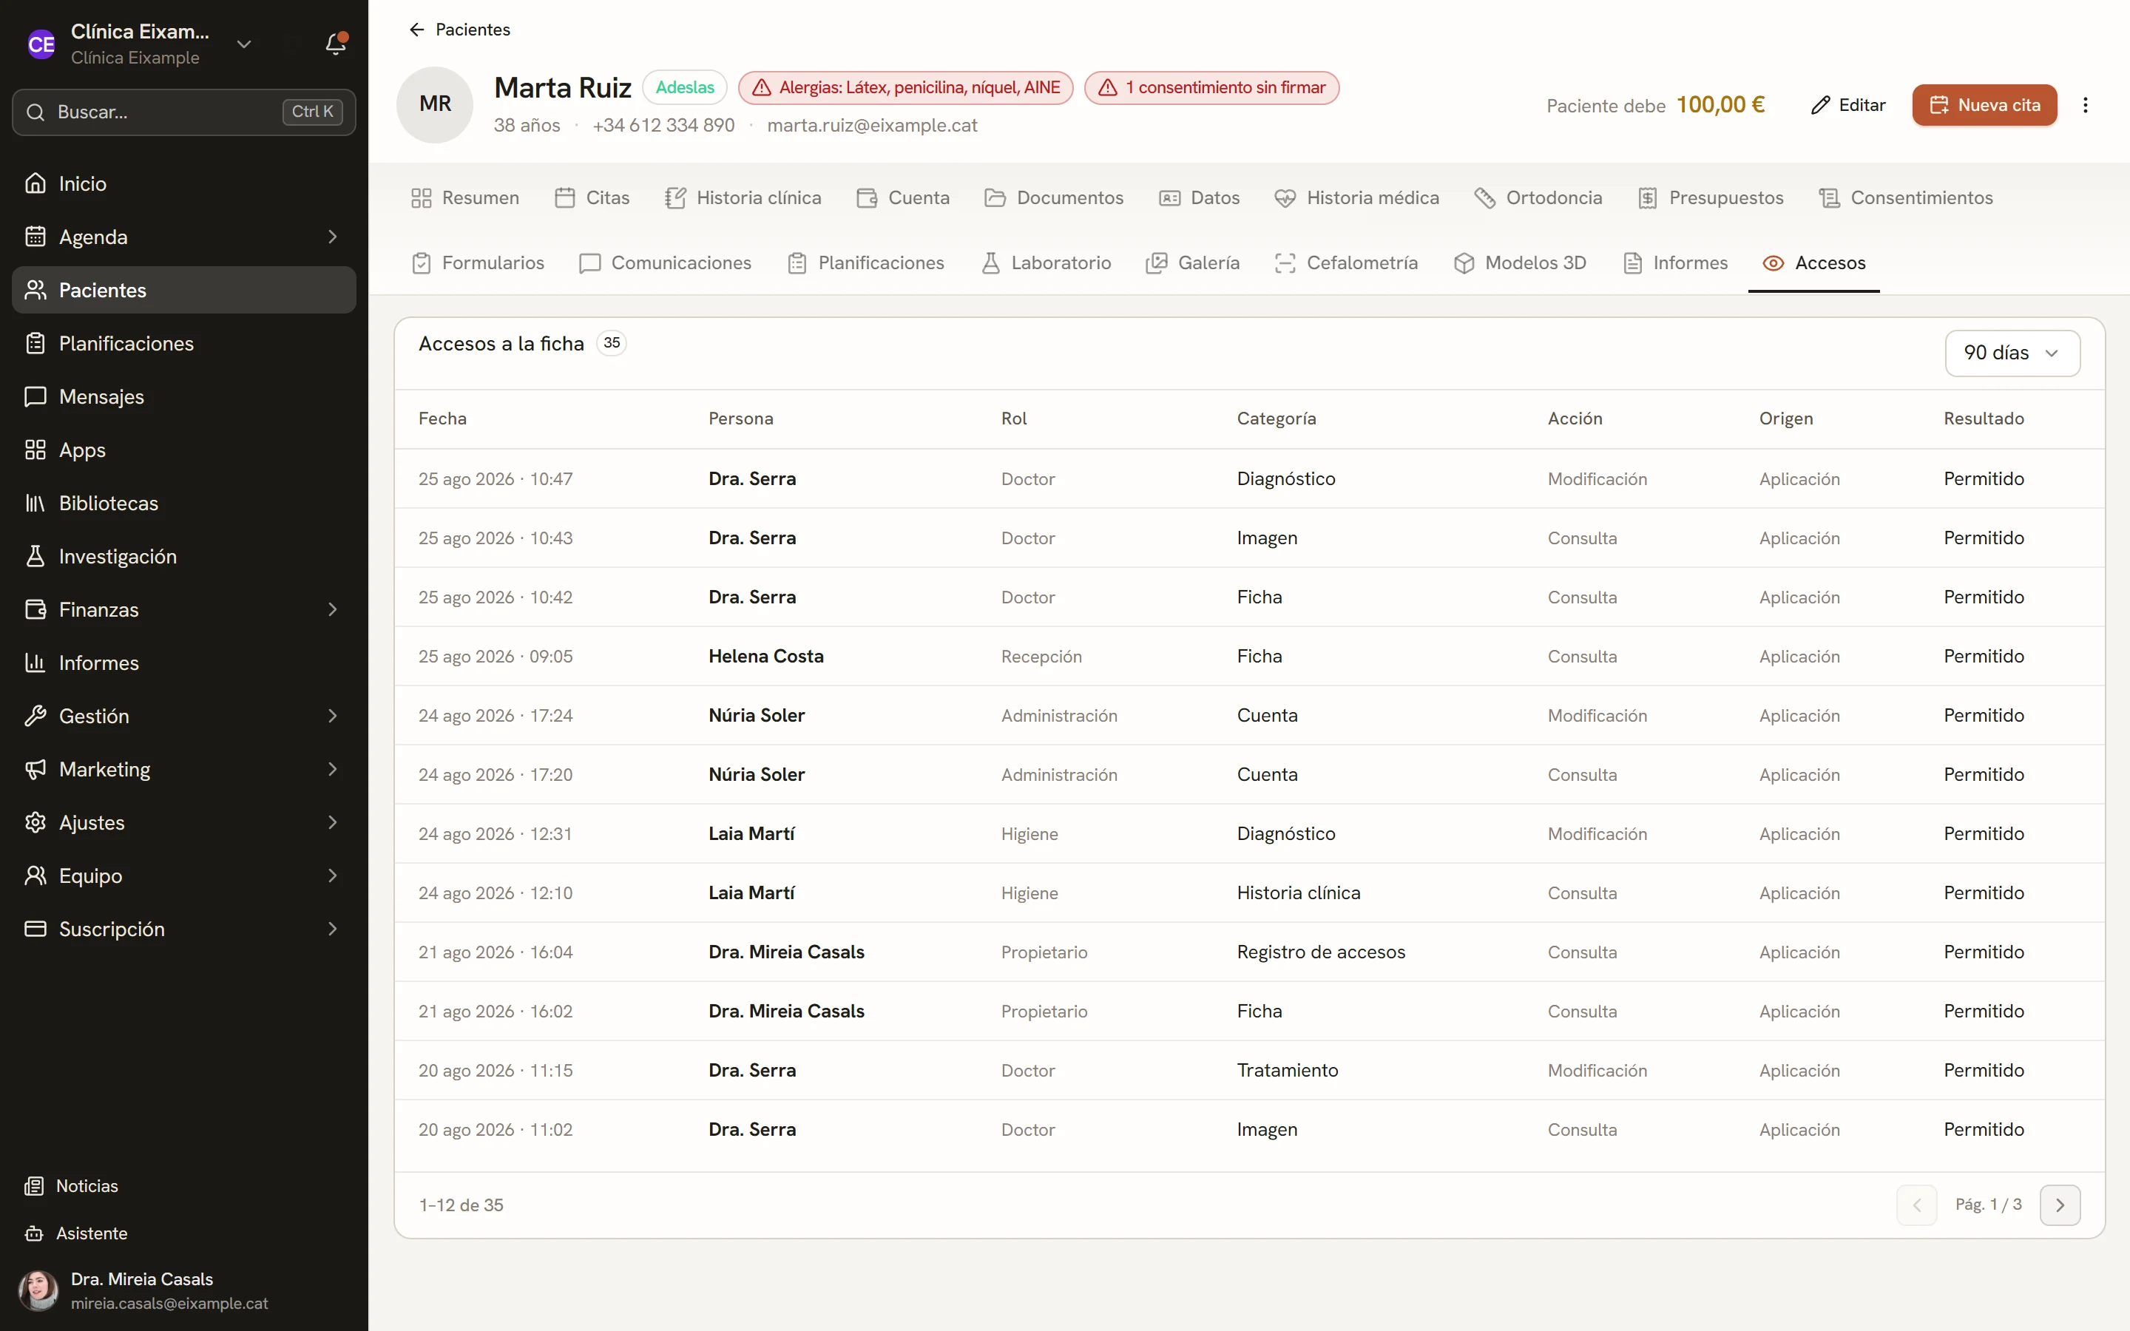2130x1331 pixels.
Task: Open Inicio home in the sidebar
Action: pos(184,183)
